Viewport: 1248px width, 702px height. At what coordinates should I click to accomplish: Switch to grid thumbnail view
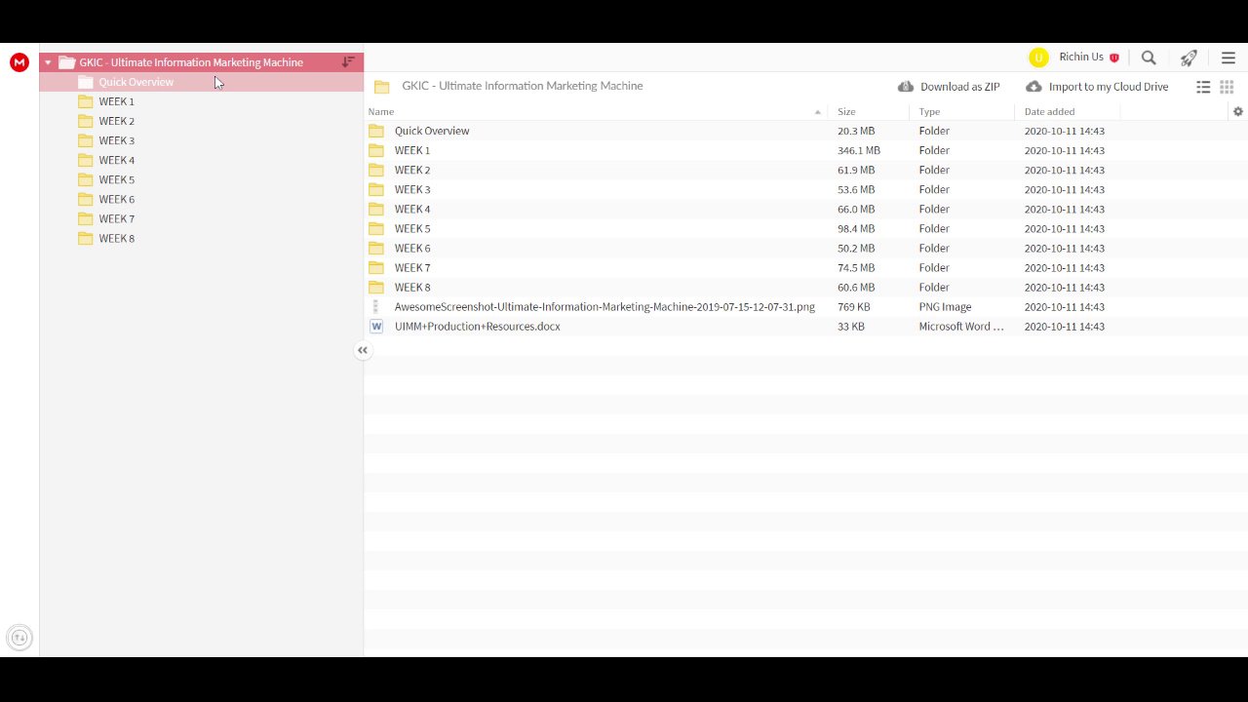point(1227,87)
